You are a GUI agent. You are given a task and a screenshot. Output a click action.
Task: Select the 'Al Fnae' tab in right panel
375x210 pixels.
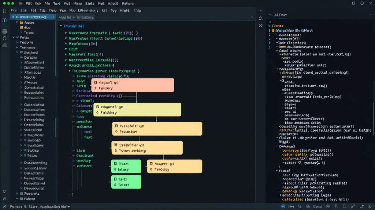281,15
